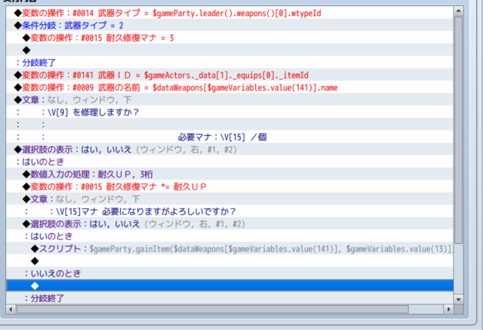Select the first 選択肢の表示：はい, いいえ line
The width and height of the screenshot is (483, 330).
tap(229, 150)
